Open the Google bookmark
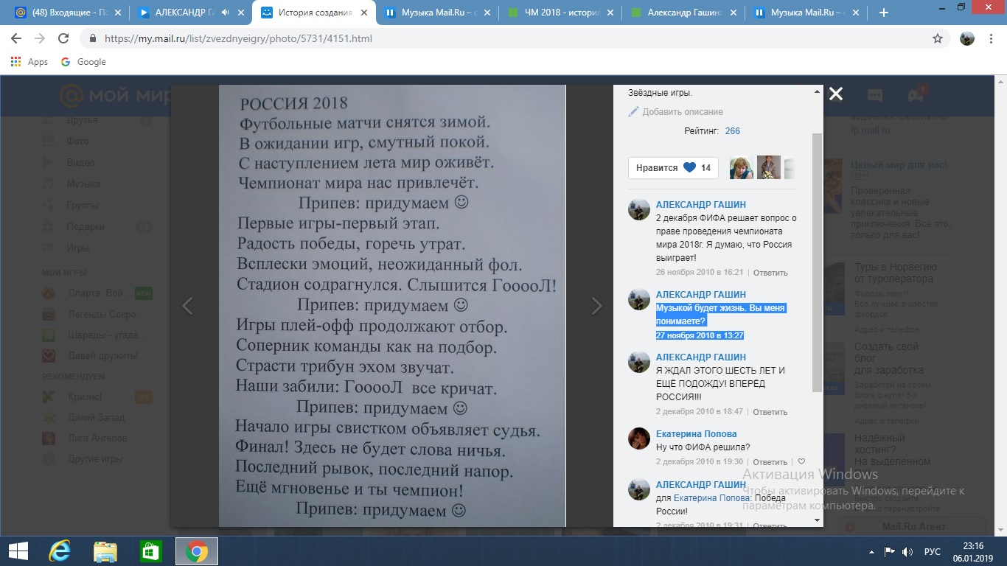This screenshot has width=1007, height=566. tap(83, 62)
